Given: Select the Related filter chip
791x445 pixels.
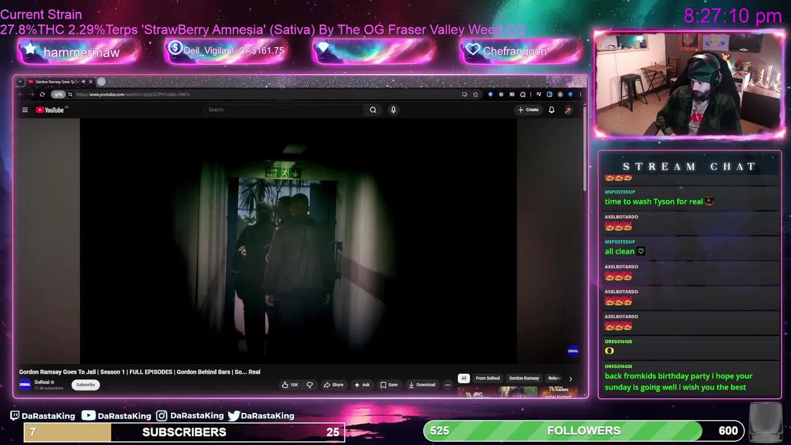Looking at the screenshot, I should click(554, 378).
